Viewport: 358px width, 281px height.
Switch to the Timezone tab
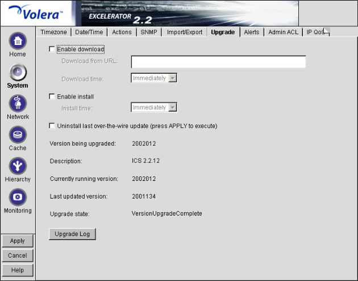53,32
